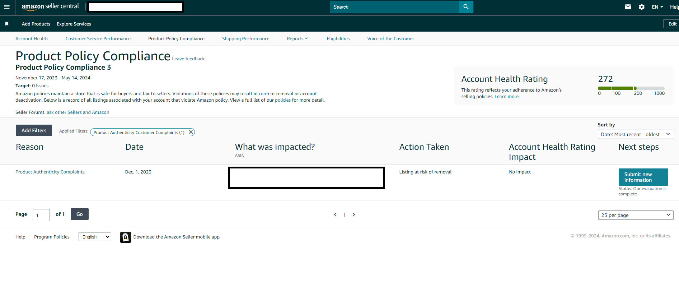Image resolution: width=679 pixels, height=292 pixels.
Task: Click Download the Amazon Seller mobile app
Action: (176, 237)
